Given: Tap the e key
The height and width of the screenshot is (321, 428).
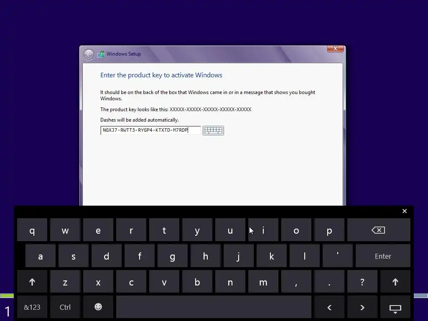Looking at the screenshot, I should (98, 230).
